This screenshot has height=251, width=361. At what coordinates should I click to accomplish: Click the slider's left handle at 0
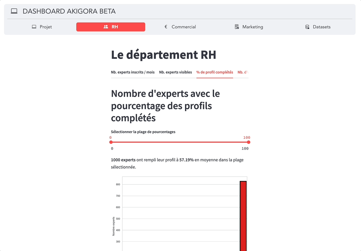(111, 142)
